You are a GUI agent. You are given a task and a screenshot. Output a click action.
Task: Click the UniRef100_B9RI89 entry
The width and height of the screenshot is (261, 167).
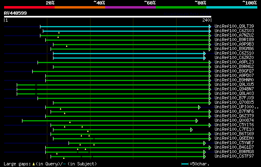tap(234, 40)
